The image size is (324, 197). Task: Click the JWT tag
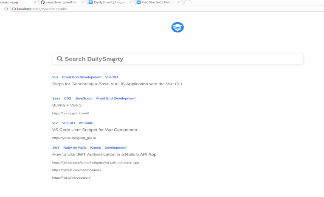[x=56, y=147]
